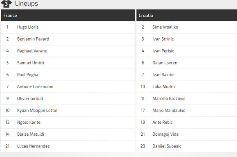This screenshot has height=157, width=237.
Task: Click Ngolo Kante's name
Action: [x=29, y=123]
